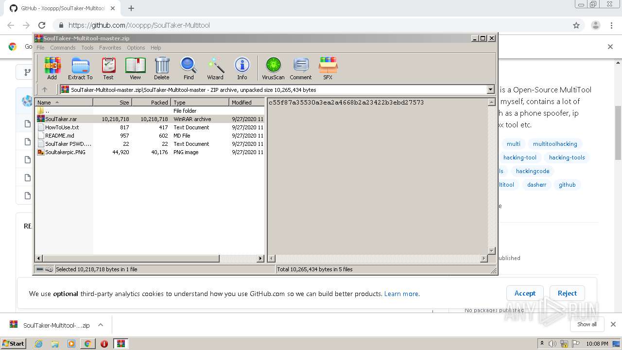Create an SFX archive
The width and height of the screenshot is (622, 350).
click(328, 68)
